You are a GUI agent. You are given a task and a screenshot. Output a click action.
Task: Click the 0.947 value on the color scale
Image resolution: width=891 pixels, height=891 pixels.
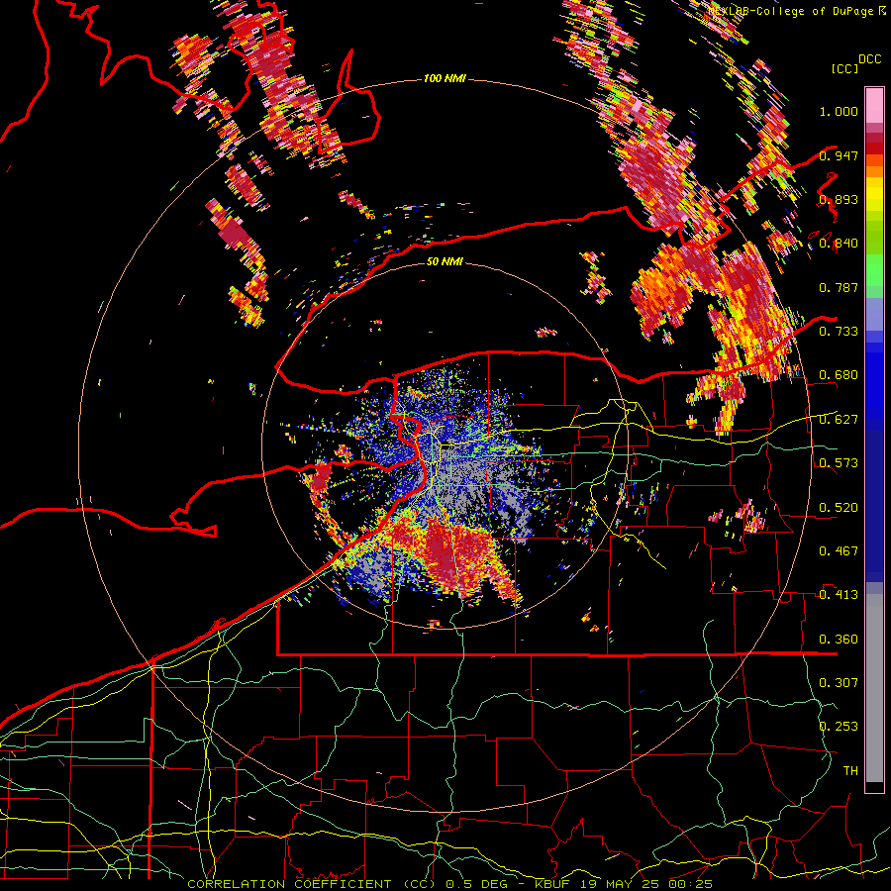coord(839,155)
